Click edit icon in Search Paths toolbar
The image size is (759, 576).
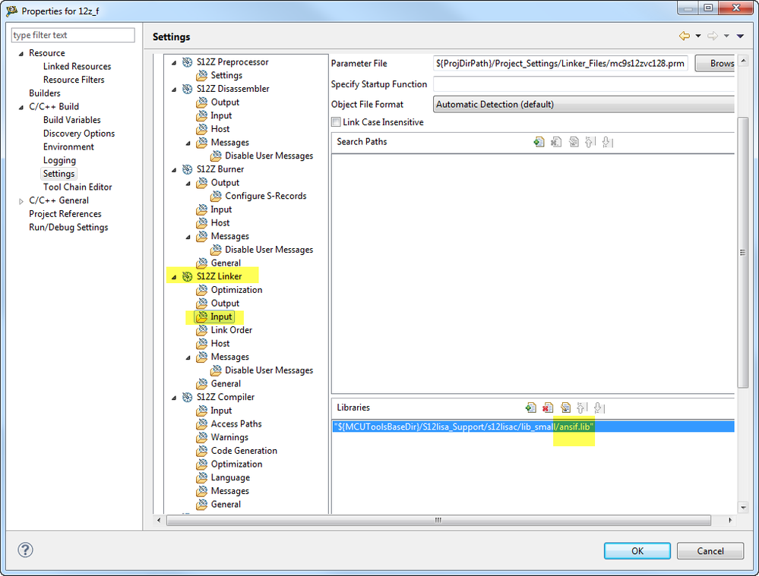574,142
